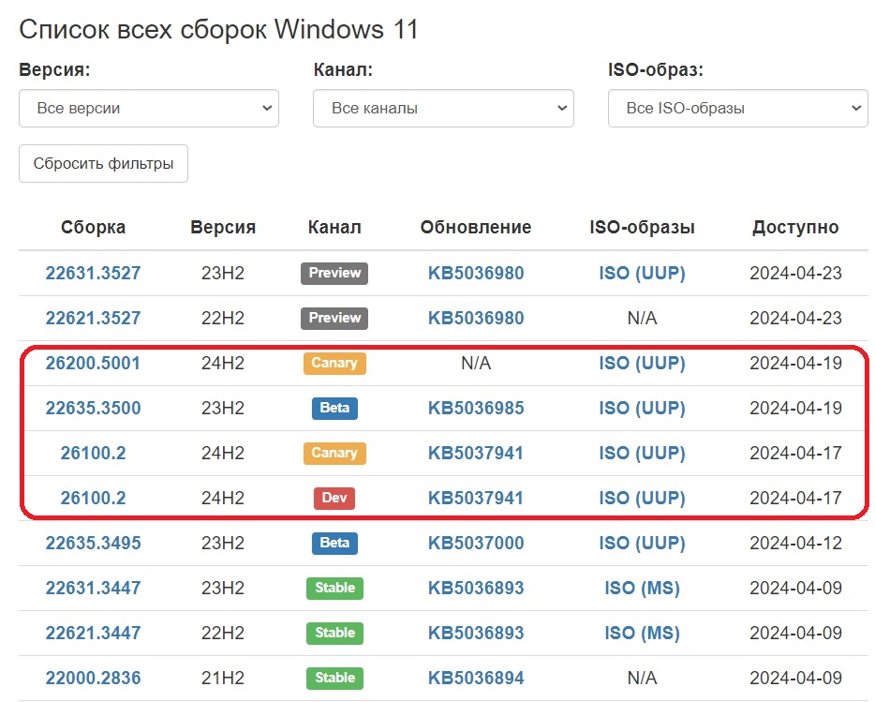This screenshot has width=875, height=702.
Task: Click the 'Сборка' column header
Action: point(93,228)
